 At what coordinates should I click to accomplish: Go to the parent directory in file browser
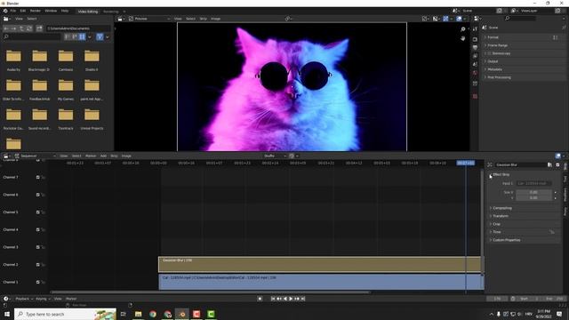21,28
